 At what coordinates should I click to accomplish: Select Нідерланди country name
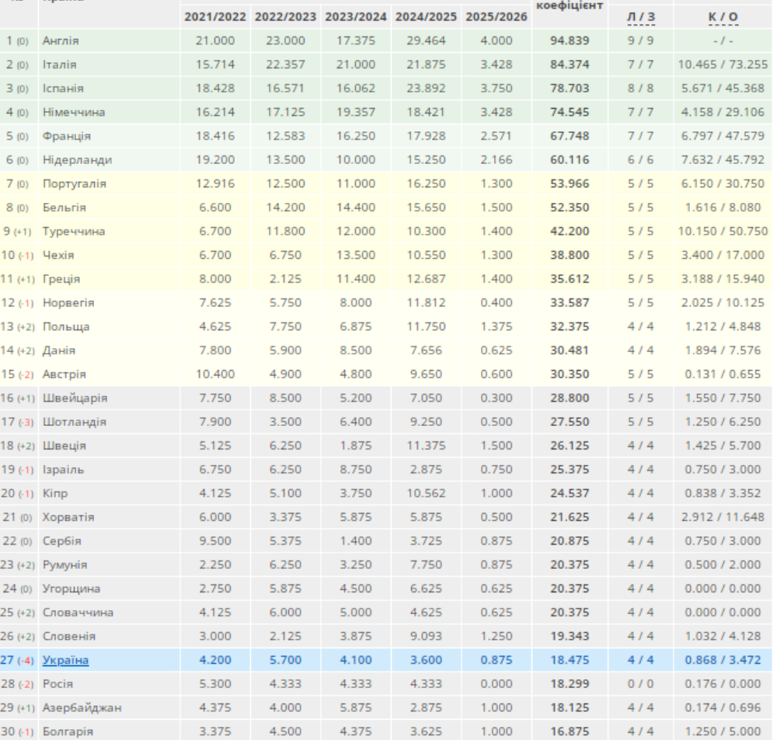[77, 160]
